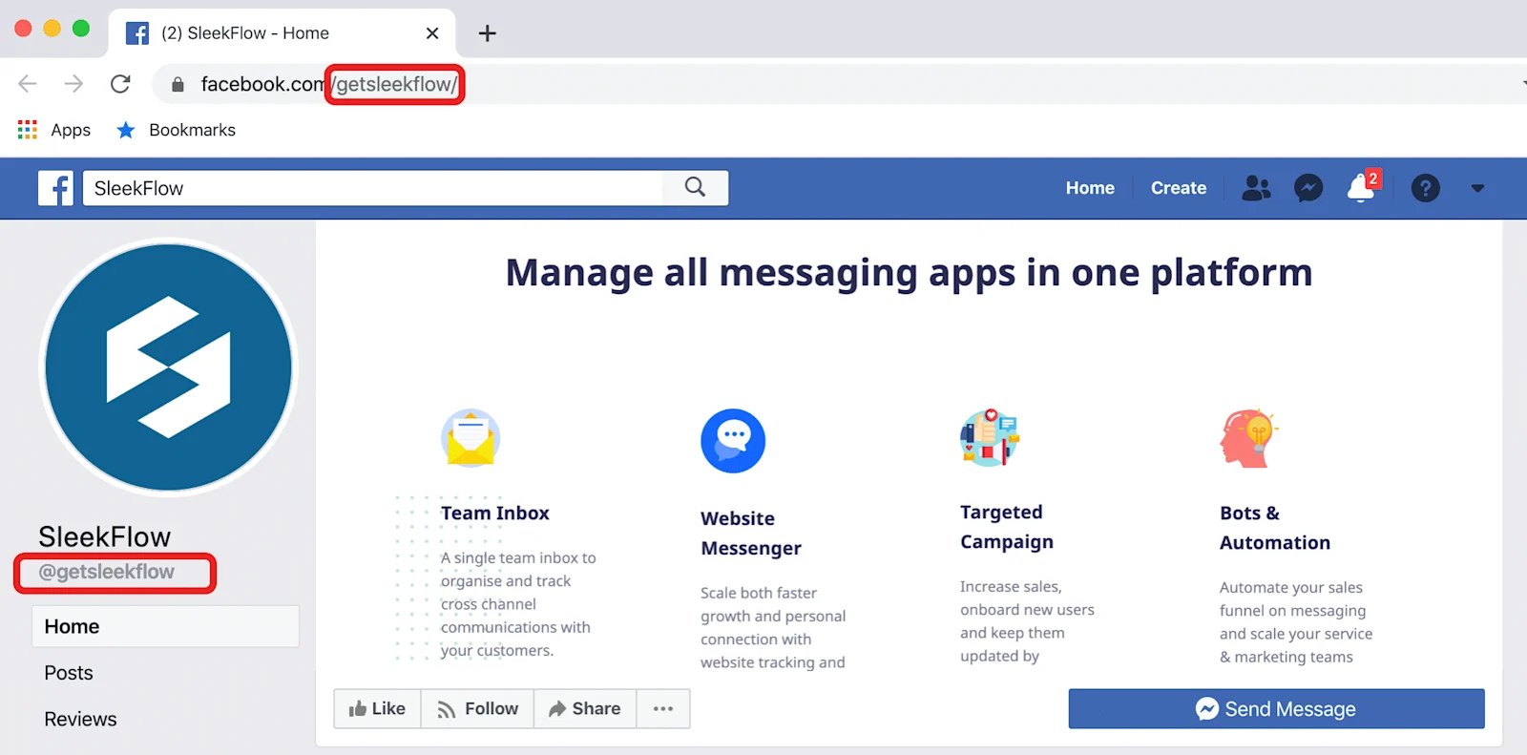Open the notifications bell
Screen dimensions: 1527x755
[1362, 187]
